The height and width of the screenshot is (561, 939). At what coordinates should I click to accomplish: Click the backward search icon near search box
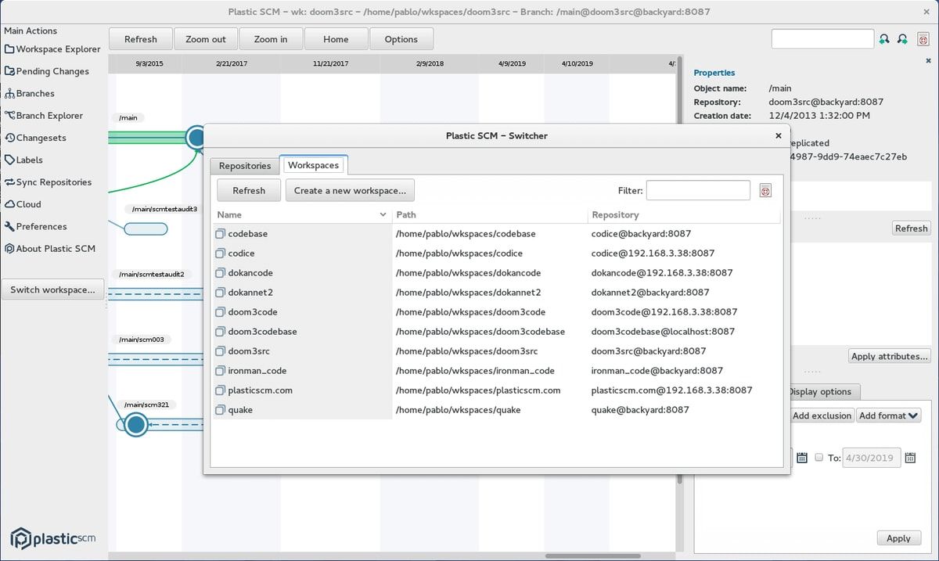click(x=883, y=38)
